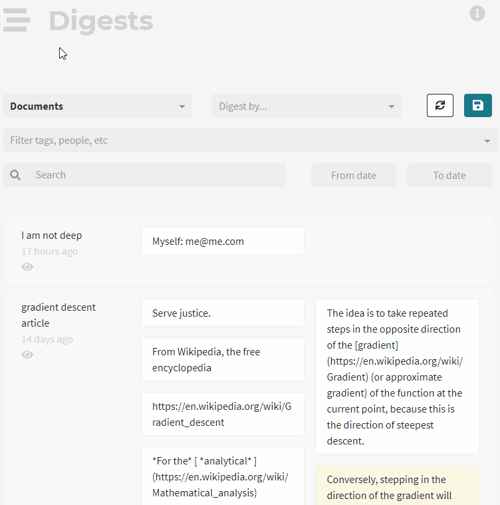The width and height of the screenshot is (500, 505).
Task: Click the yellow highlighted 'Conversely, stepping' card
Action: click(x=397, y=486)
